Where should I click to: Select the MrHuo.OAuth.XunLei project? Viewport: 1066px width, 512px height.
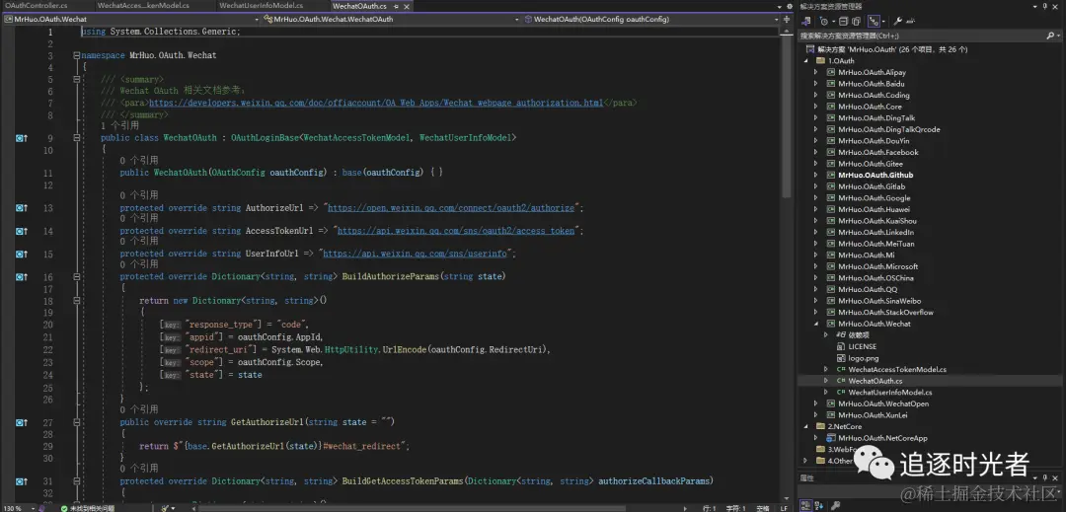coord(874,415)
